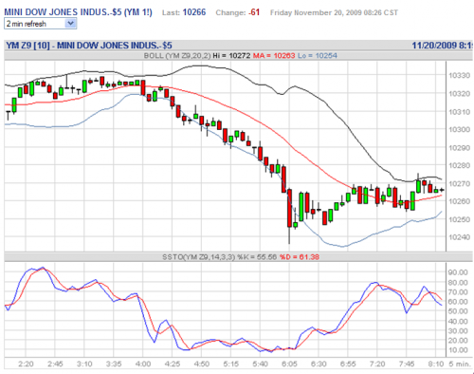This screenshot has height=374, width=474.
Task: Click the 5:40 time axis label
Action: click(x=260, y=364)
